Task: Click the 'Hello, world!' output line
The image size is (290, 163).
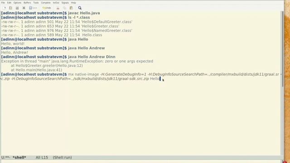Action: 13,43
